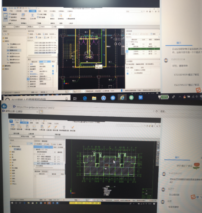Viewport: 202px width, 213px height.
Task: Expand the 自定义 folder in upper tree
Action: pos(6,69)
